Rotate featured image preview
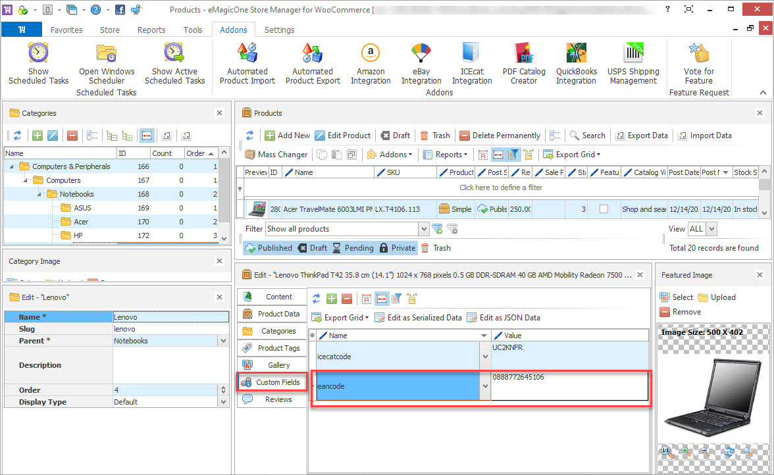Screen dimensions: 774x475 click(729, 451)
